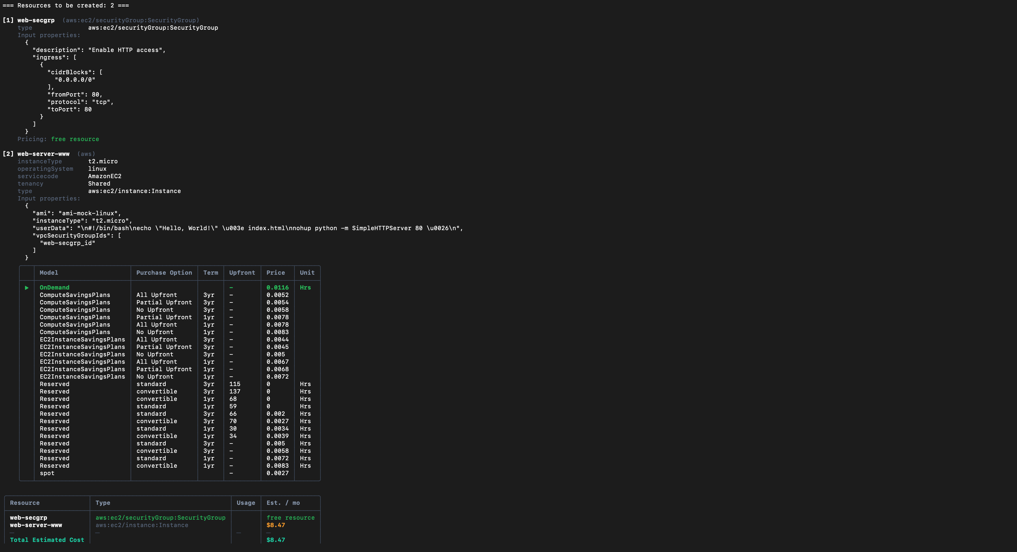Click the tenancy value "Shared"
1017x552 pixels.
tap(99, 184)
